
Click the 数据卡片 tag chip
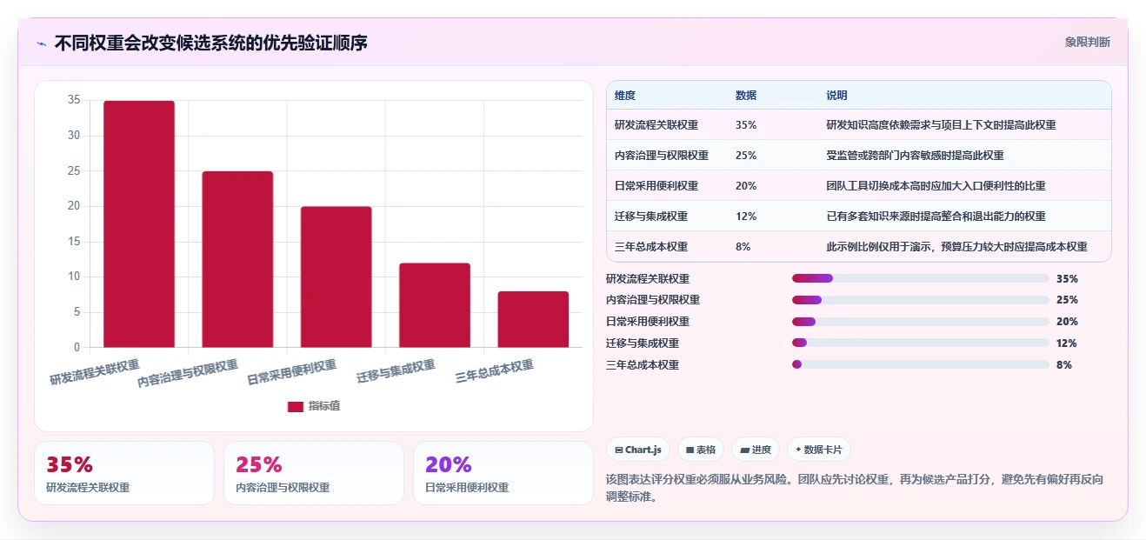click(x=819, y=450)
